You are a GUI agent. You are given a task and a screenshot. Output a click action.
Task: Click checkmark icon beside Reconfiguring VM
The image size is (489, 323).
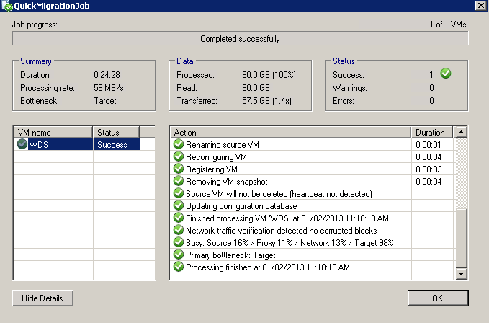(179, 157)
